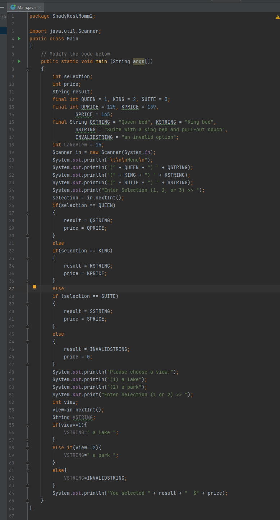The height and width of the screenshot is (520, 280).
Task: Close the Main.java editor tab
Action: (x=39, y=7)
